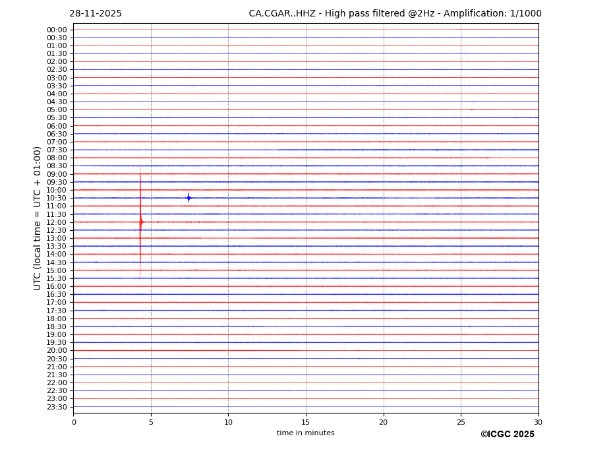Click the 15 tick on the minutes axis
611x459 pixels.
306,422
